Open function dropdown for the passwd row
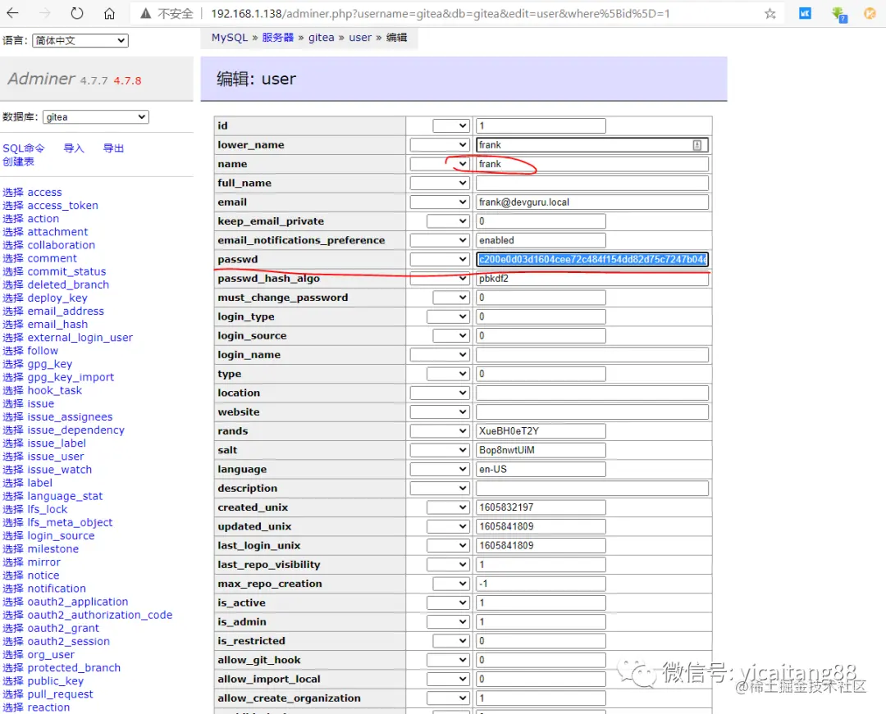Viewport: 886px width, 714px height. pyautogui.click(x=440, y=260)
